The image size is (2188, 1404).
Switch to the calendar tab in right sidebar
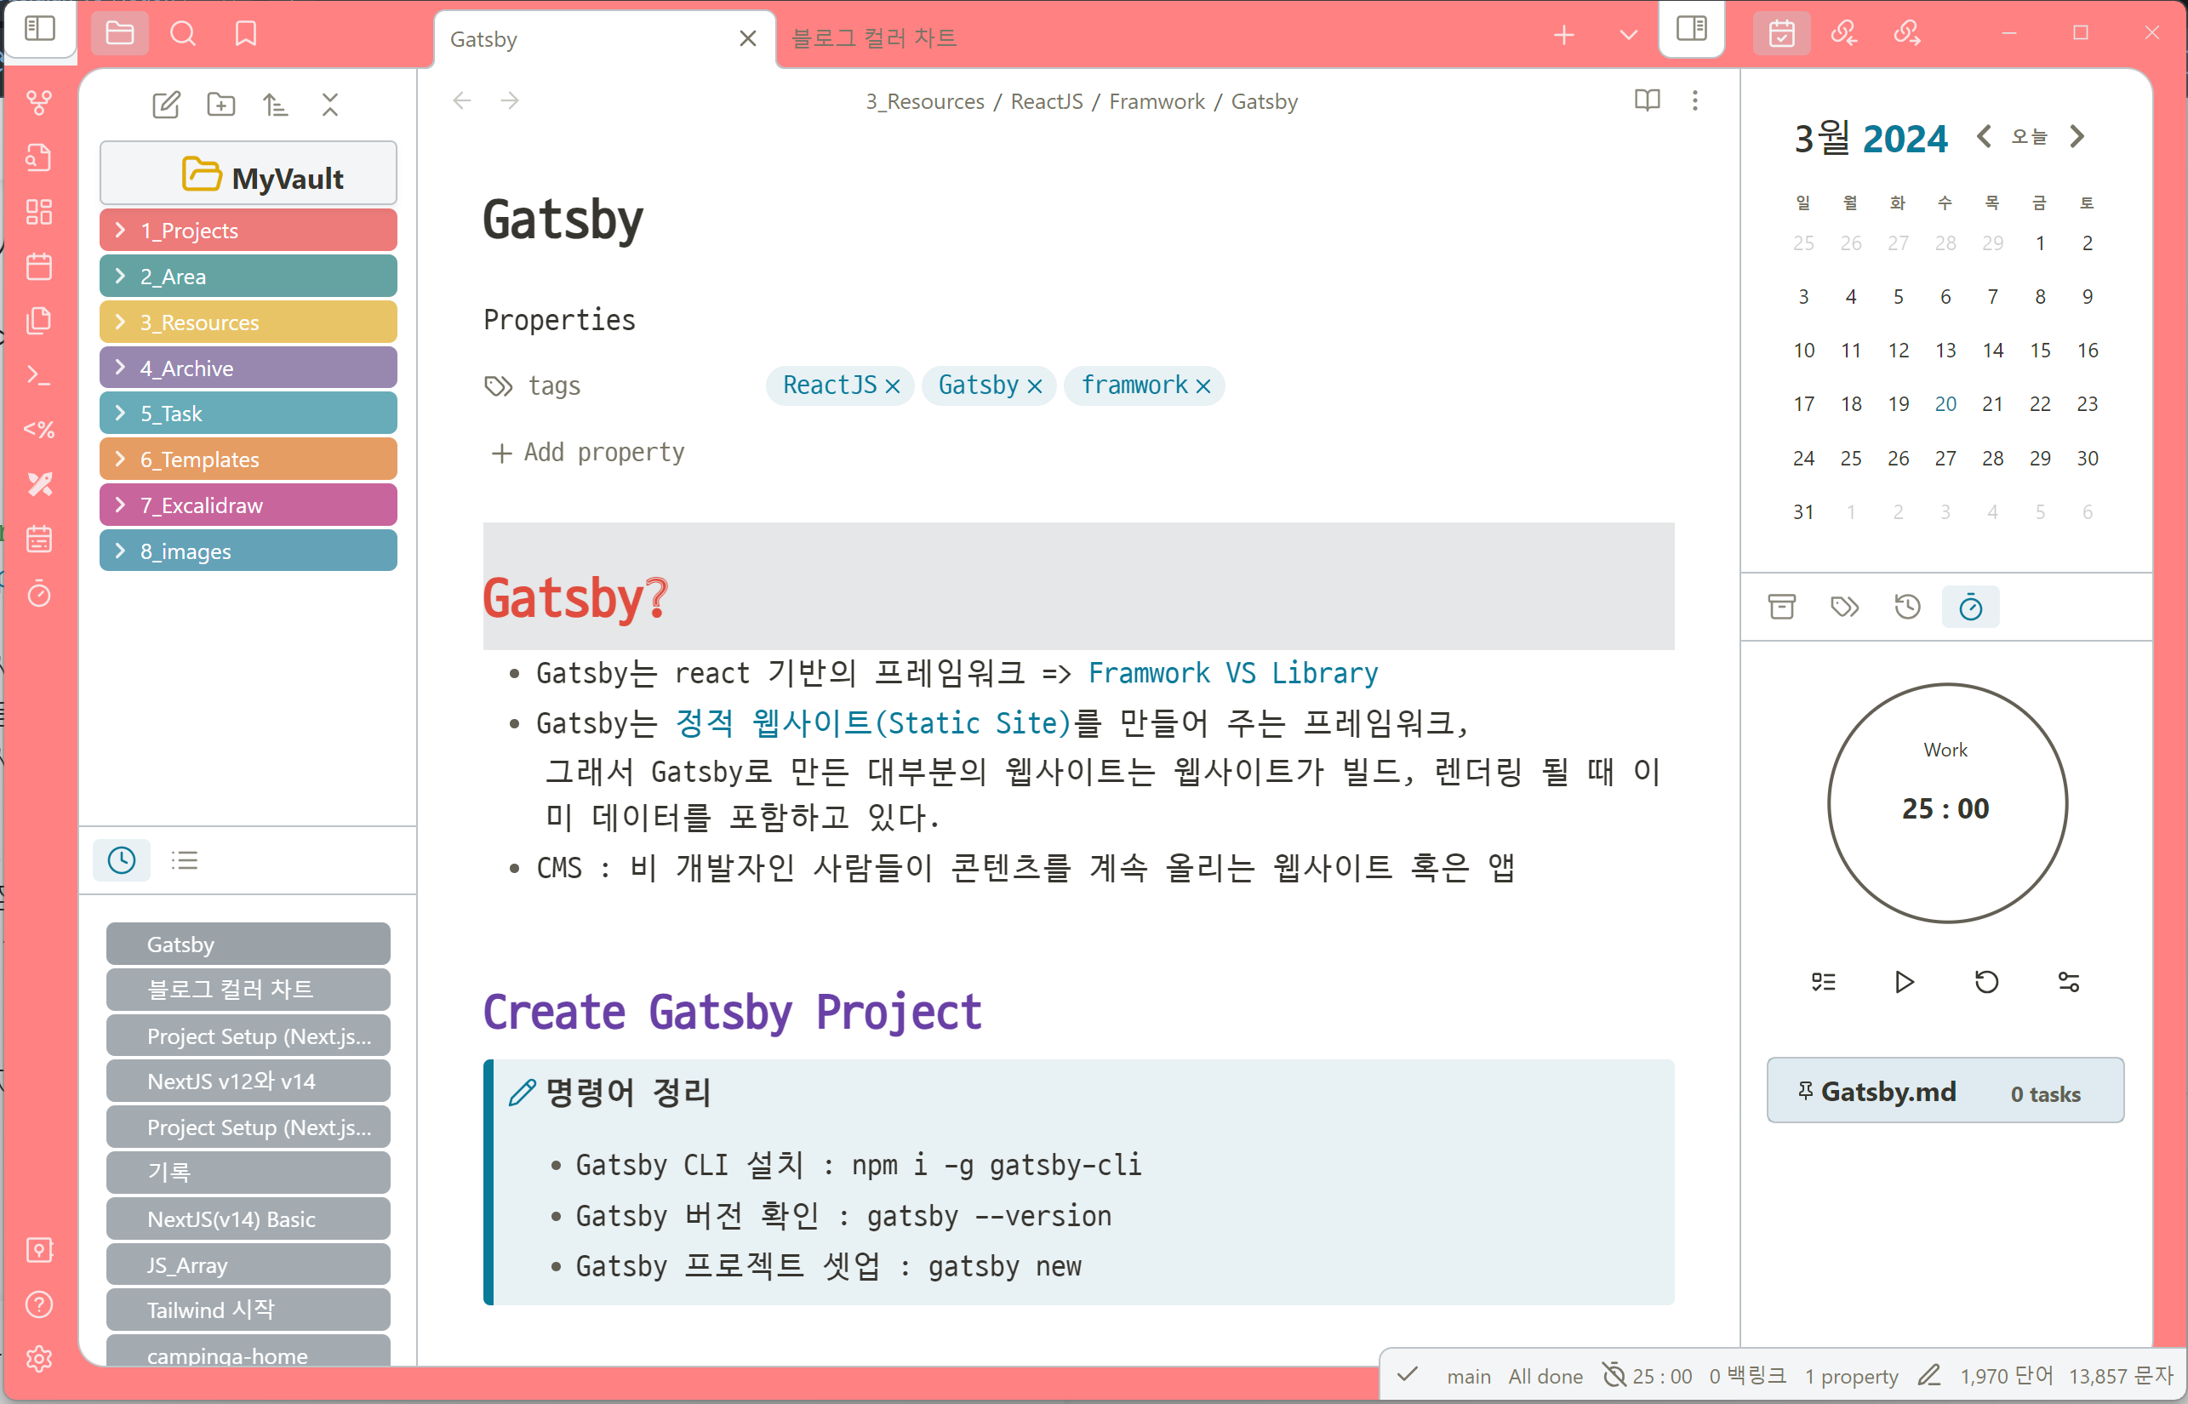point(1782,34)
